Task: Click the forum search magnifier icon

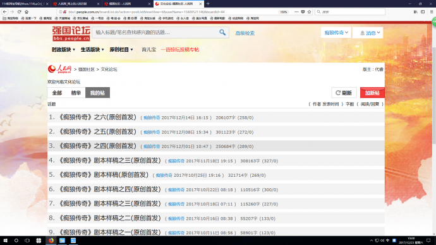Action: pyautogui.click(x=222, y=32)
